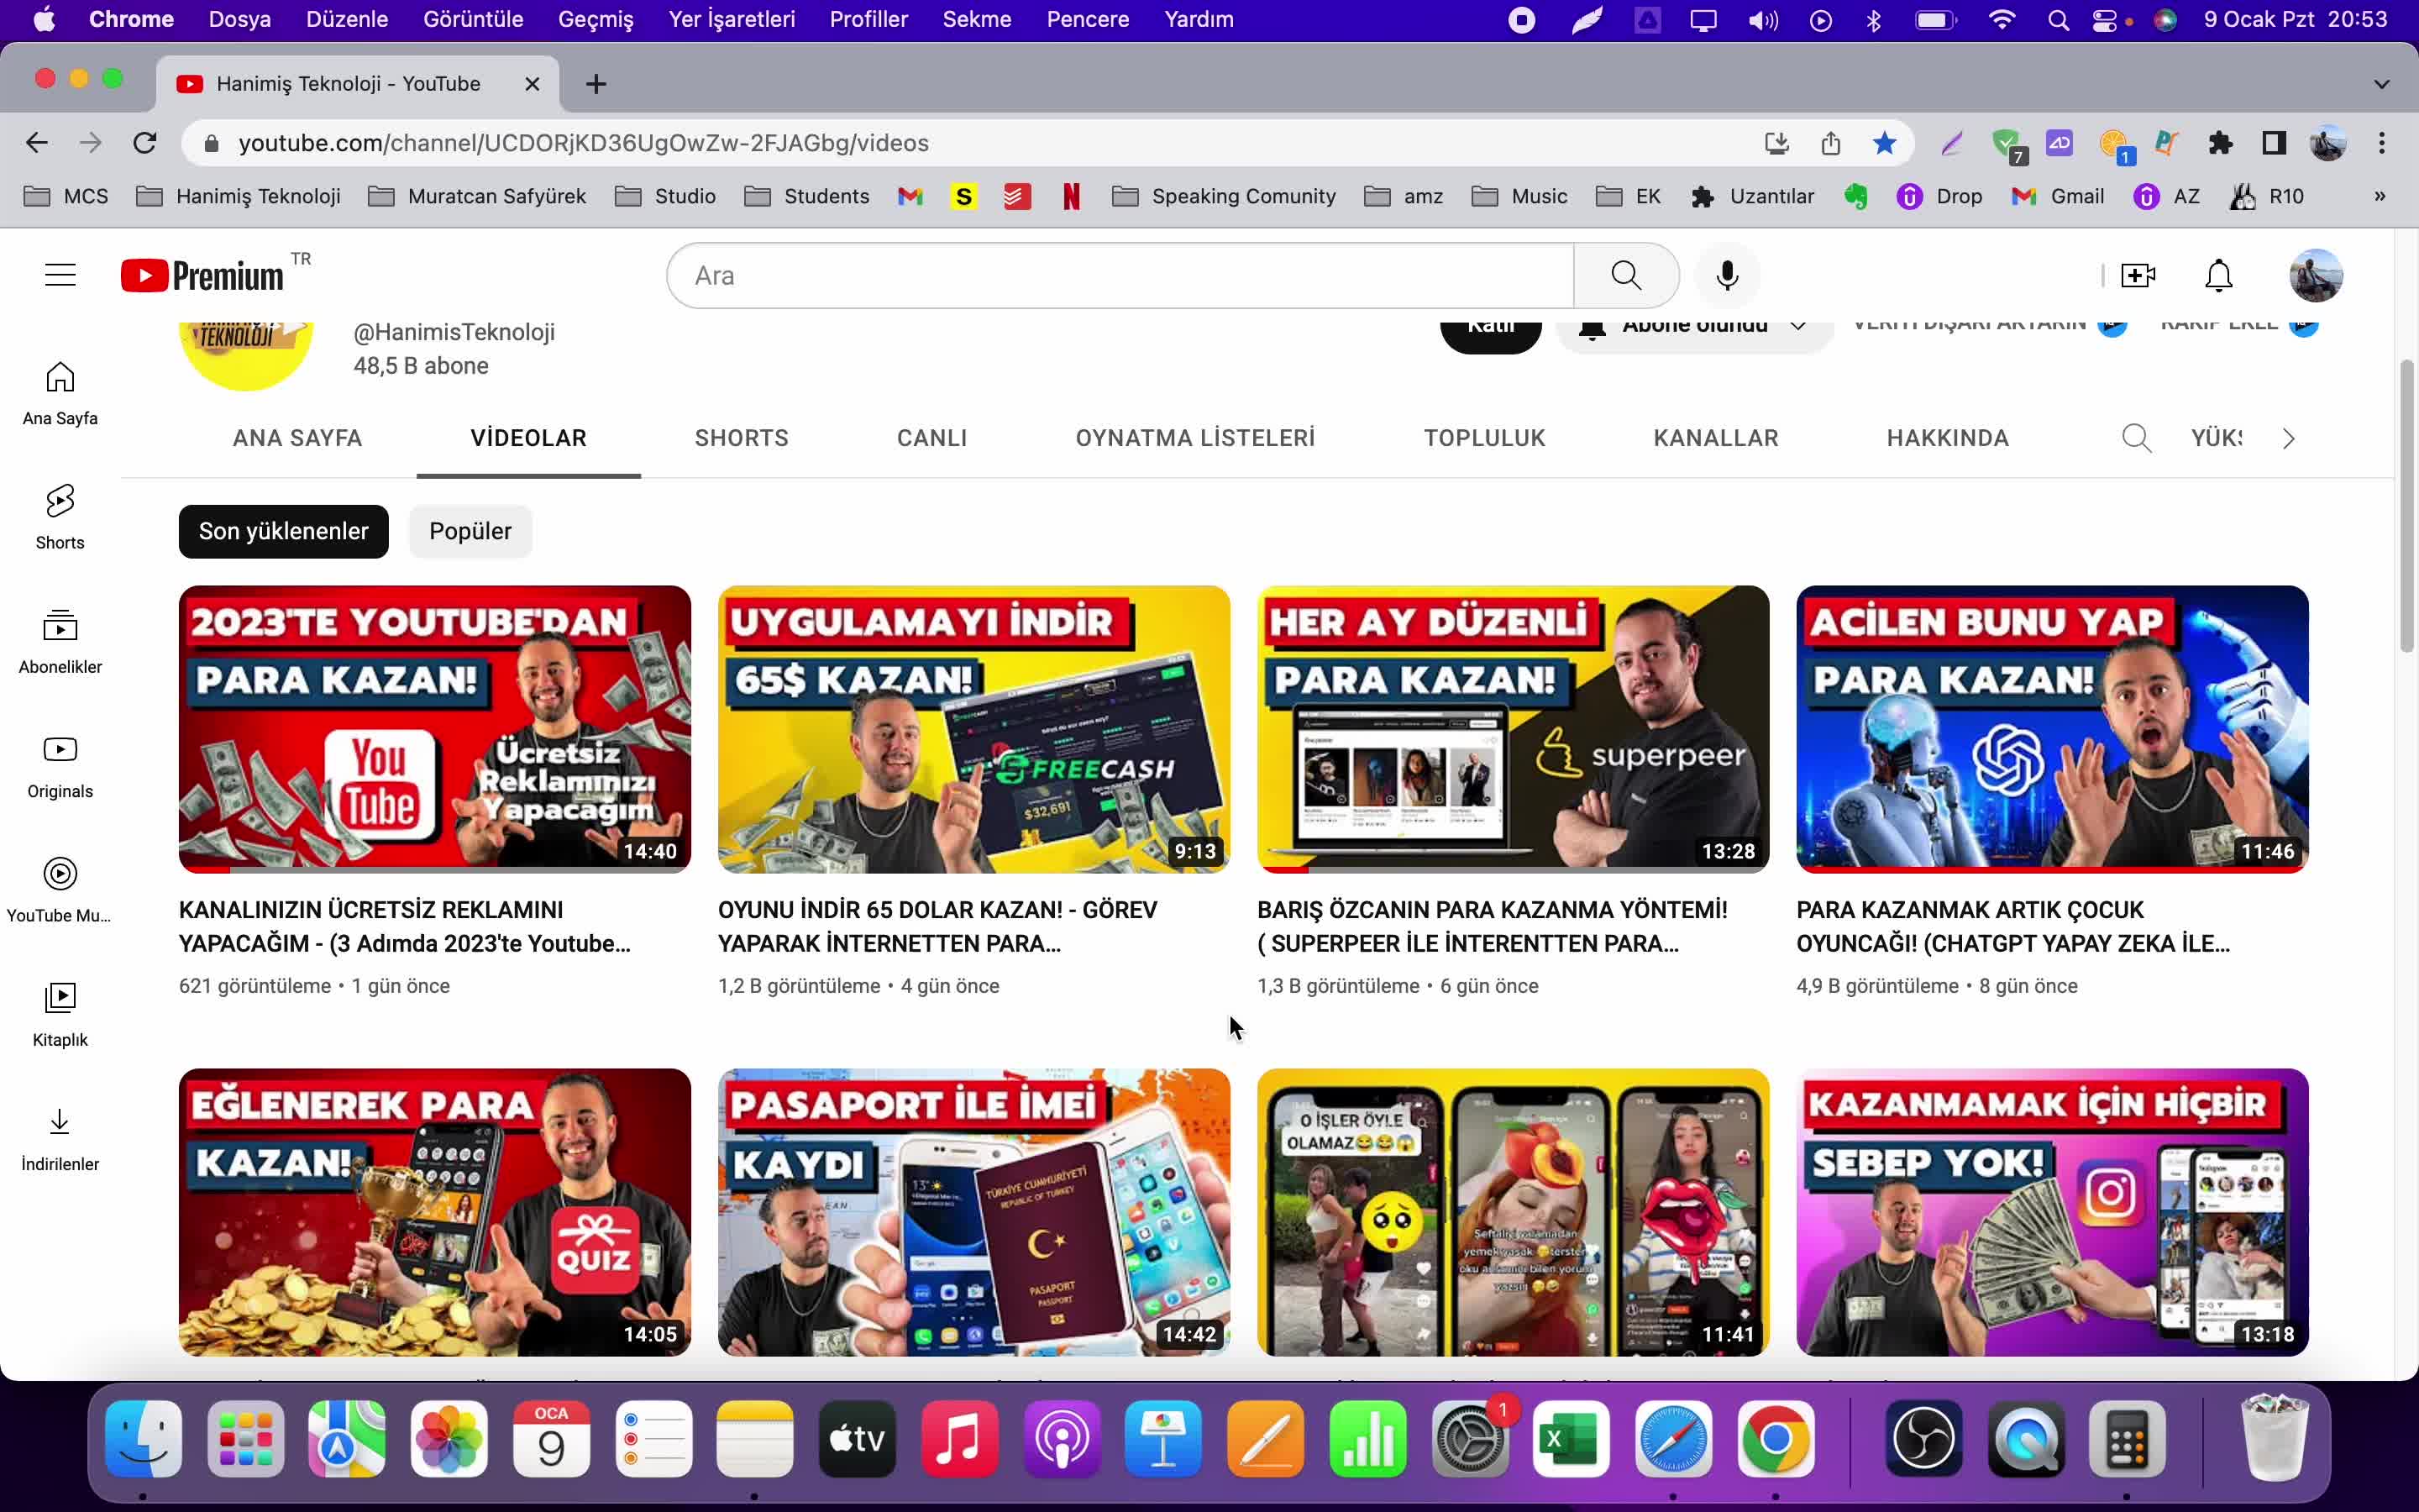Screen dimensions: 2419x1512
Task: Open video title PARA KAZANMAK ARTIK ÇOCUK OYUNCAĞI
Action: coord(2013,927)
